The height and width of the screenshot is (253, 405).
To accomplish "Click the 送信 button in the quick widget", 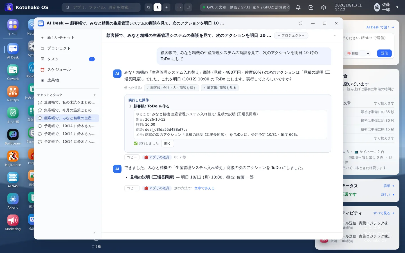I will [x=384, y=53].
